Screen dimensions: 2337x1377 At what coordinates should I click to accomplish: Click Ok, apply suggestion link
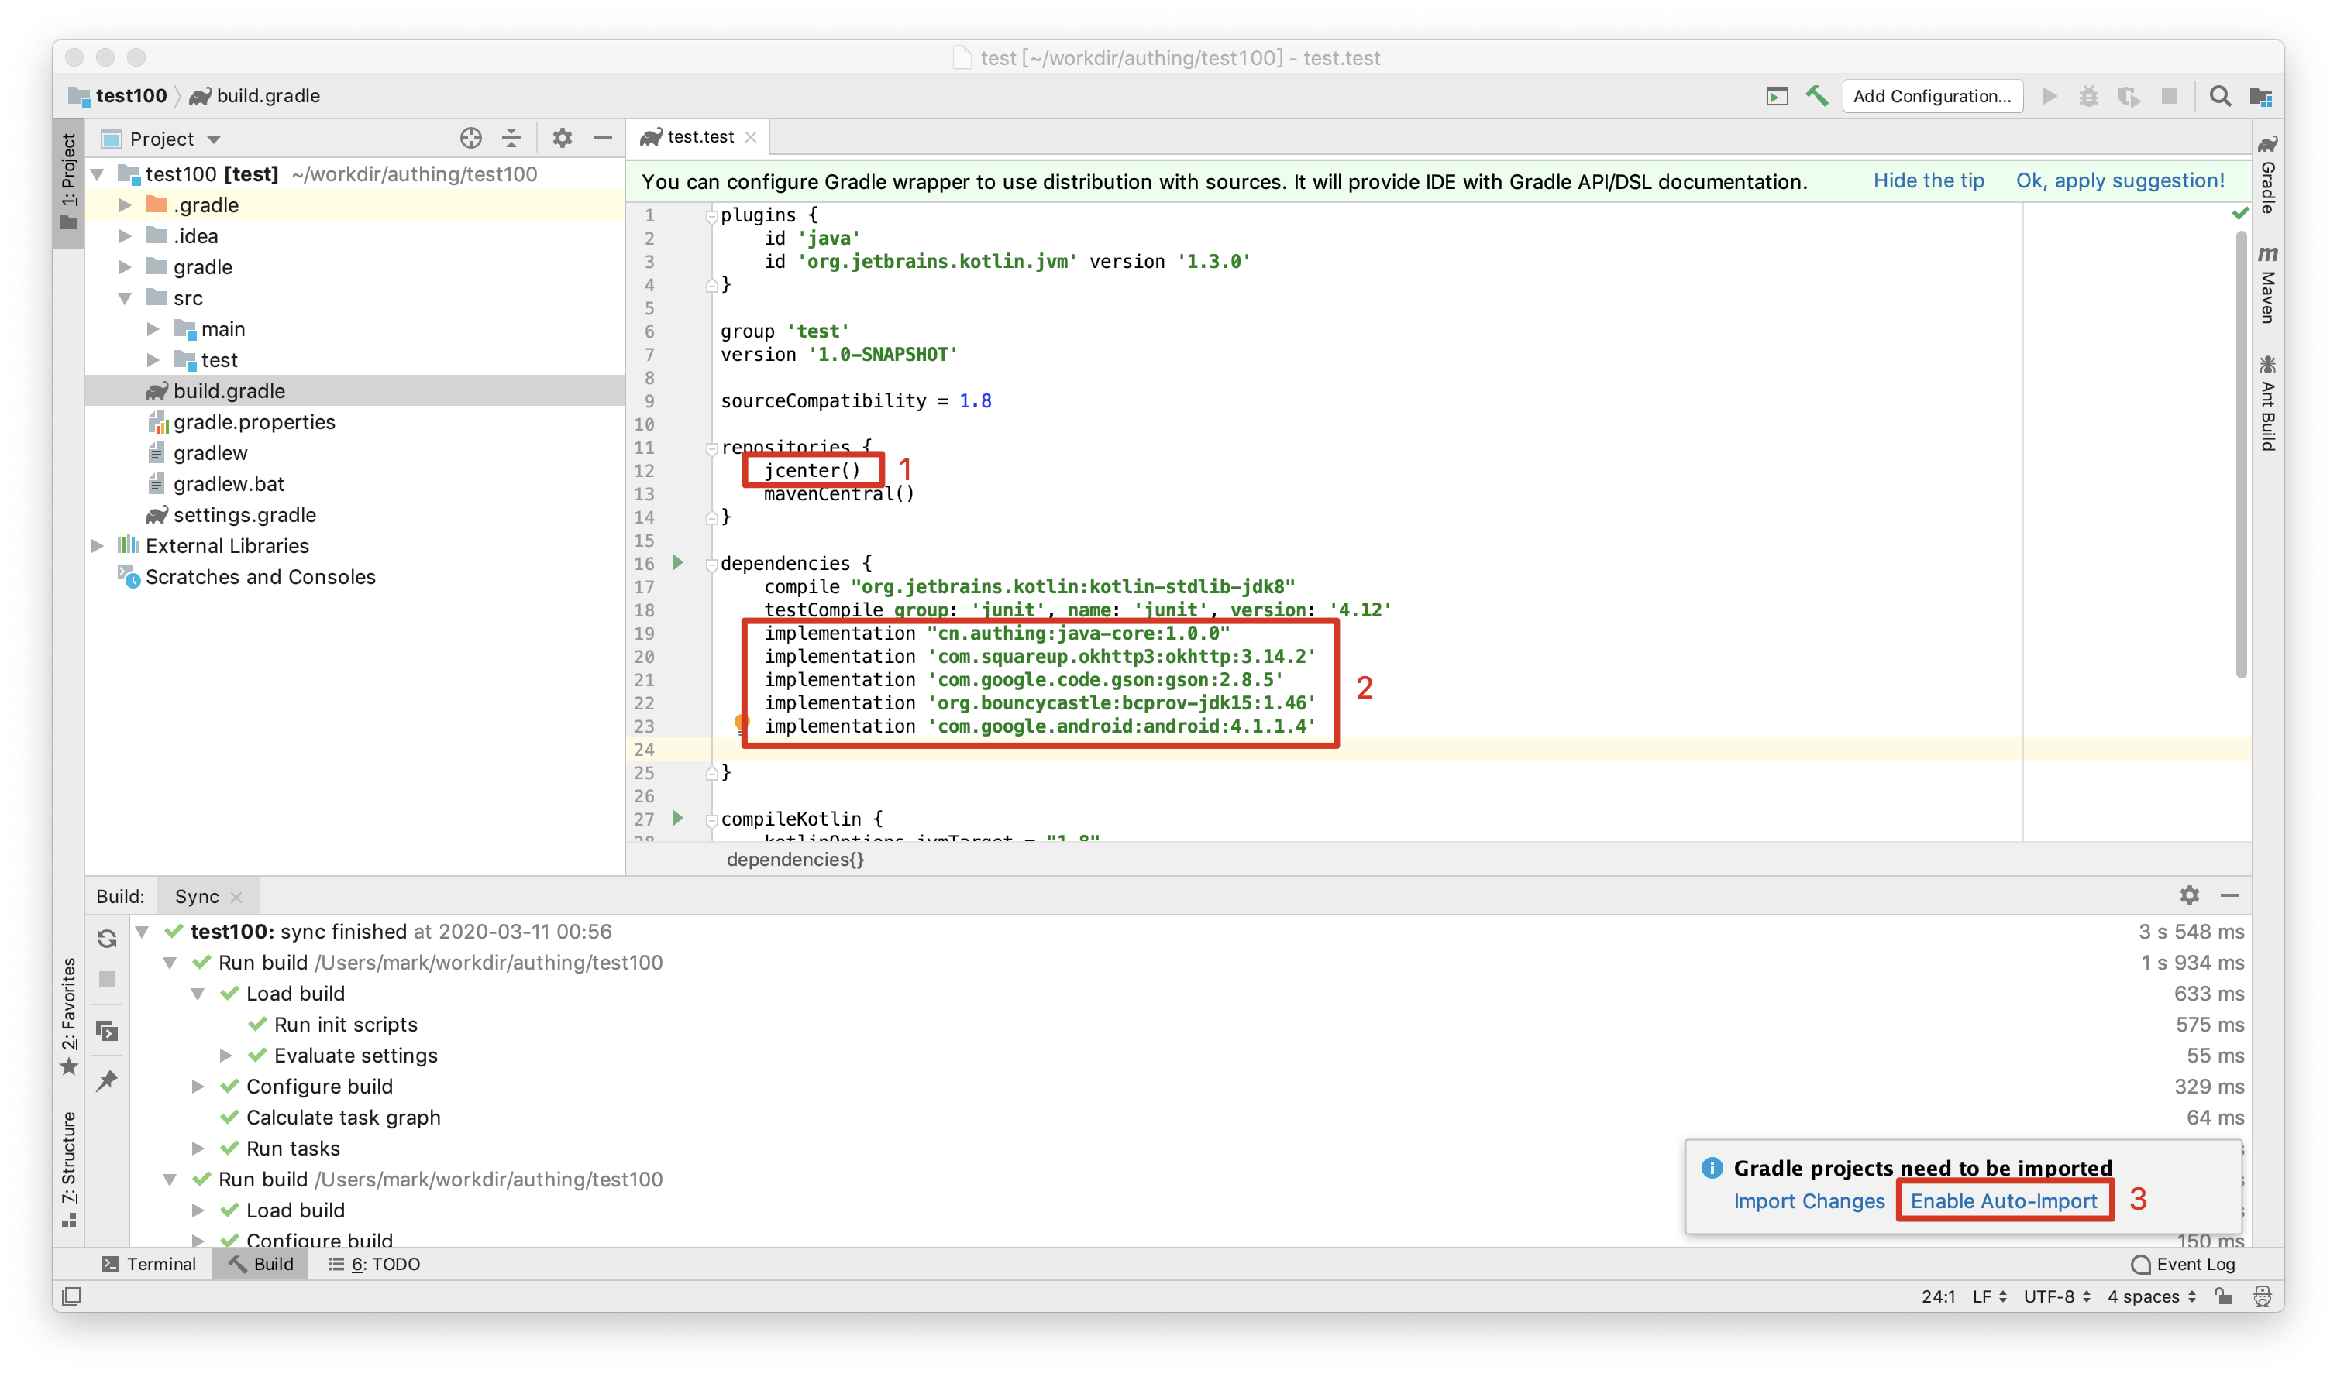coord(2120,180)
